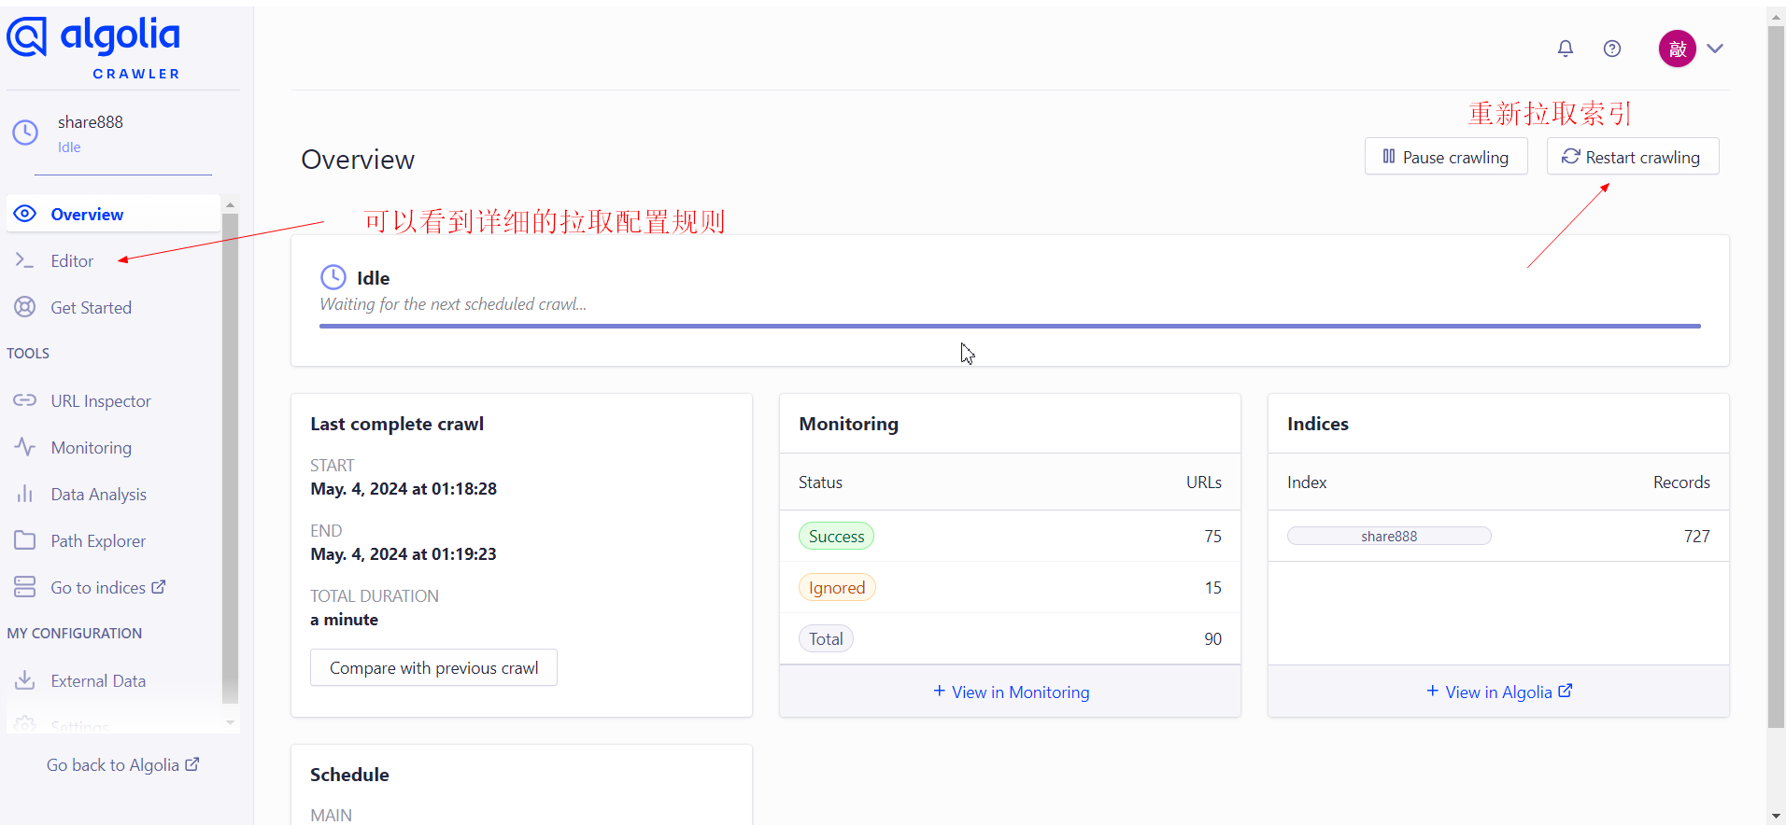Open the notifications bell

click(1566, 49)
